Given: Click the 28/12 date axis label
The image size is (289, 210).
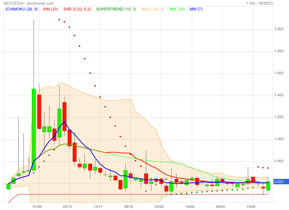Looking at the screenshot, I should [x=129, y=206].
